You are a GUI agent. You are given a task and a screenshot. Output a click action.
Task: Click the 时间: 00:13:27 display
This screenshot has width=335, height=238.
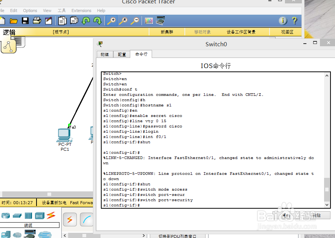pyautogui.click(x=17, y=203)
